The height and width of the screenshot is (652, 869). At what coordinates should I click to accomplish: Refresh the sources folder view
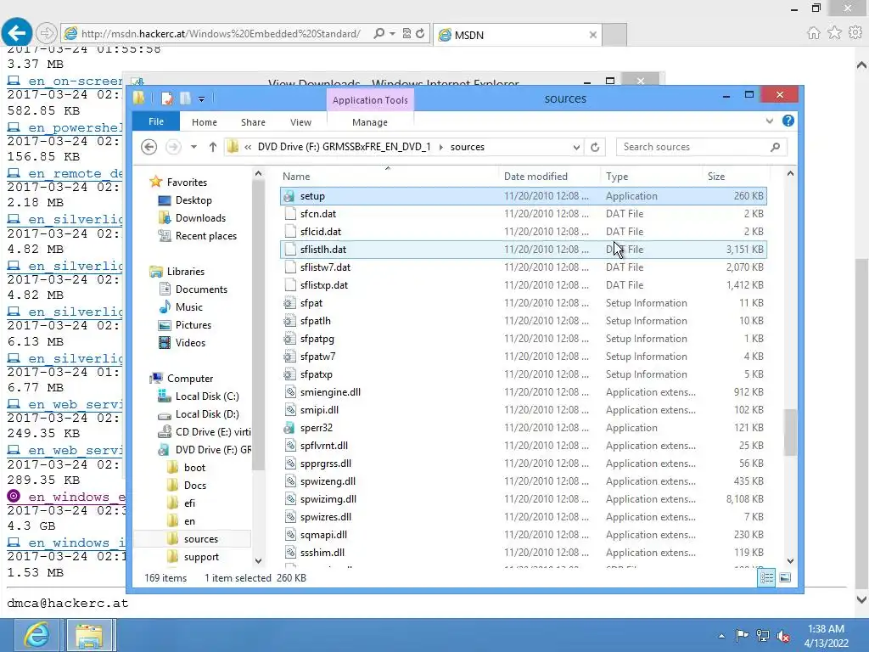595,147
